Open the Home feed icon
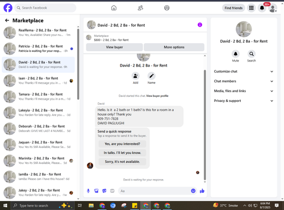The image size is (284, 210). [114, 8]
